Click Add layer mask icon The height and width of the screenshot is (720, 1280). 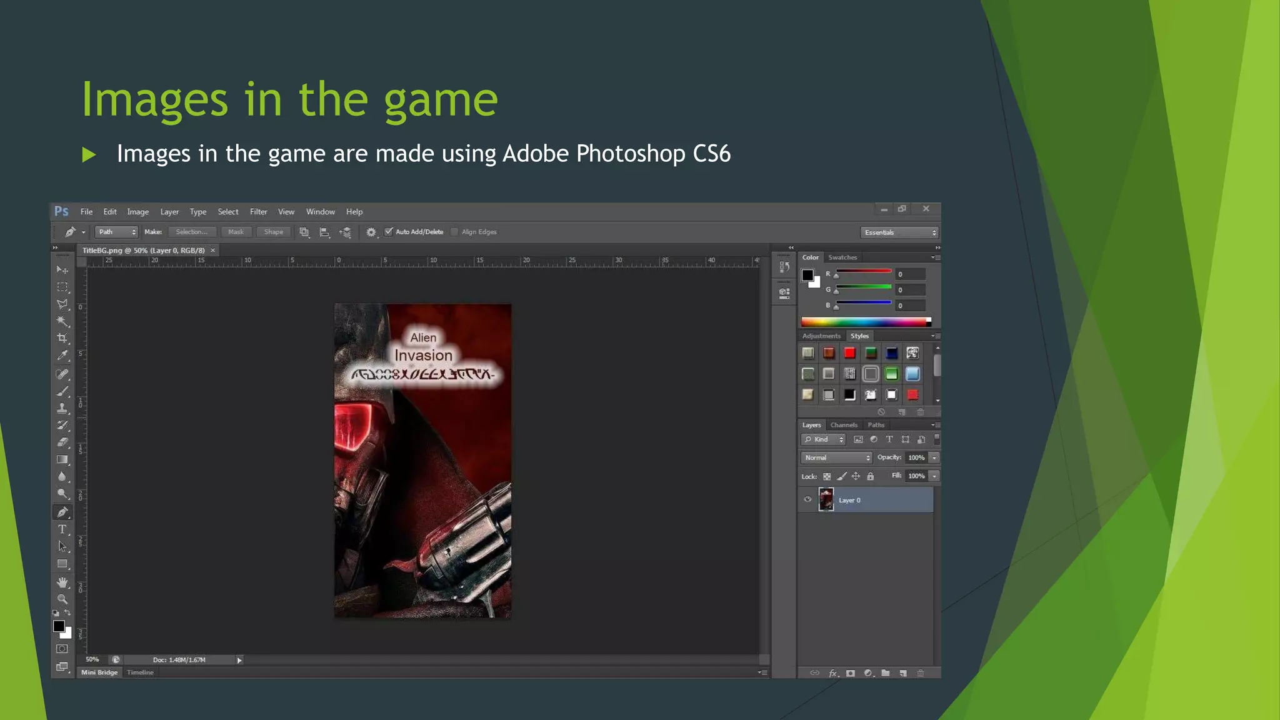(x=851, y=673)
